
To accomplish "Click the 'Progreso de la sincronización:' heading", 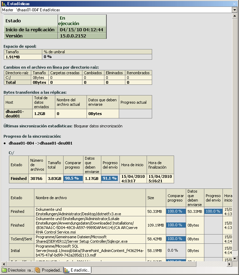I will 32,136.
